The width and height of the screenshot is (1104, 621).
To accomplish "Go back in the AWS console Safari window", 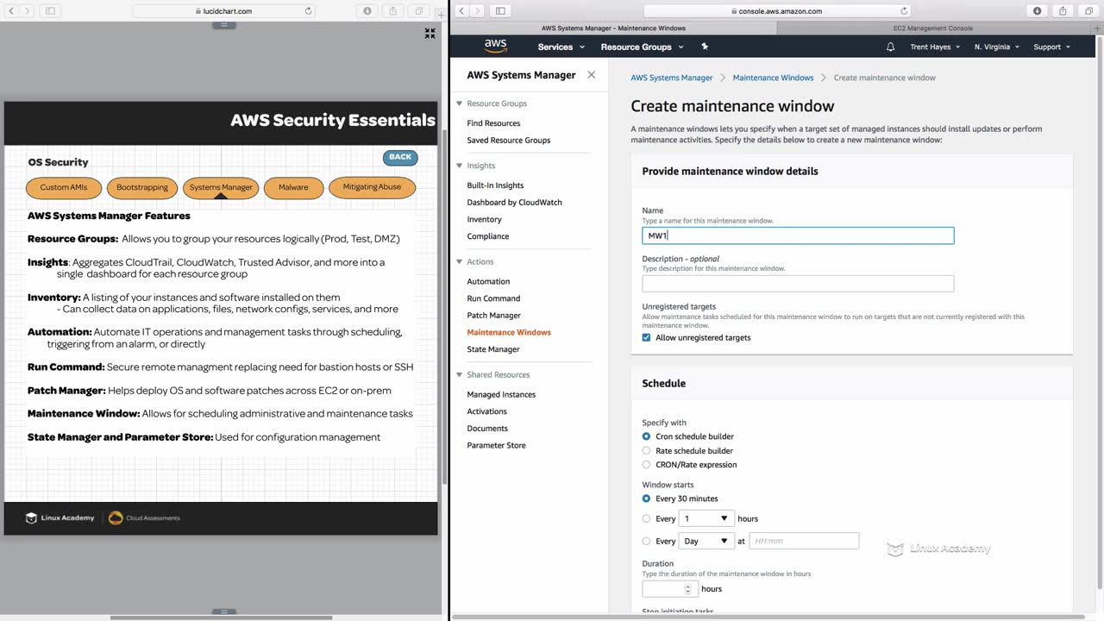I will click(462, 11).
